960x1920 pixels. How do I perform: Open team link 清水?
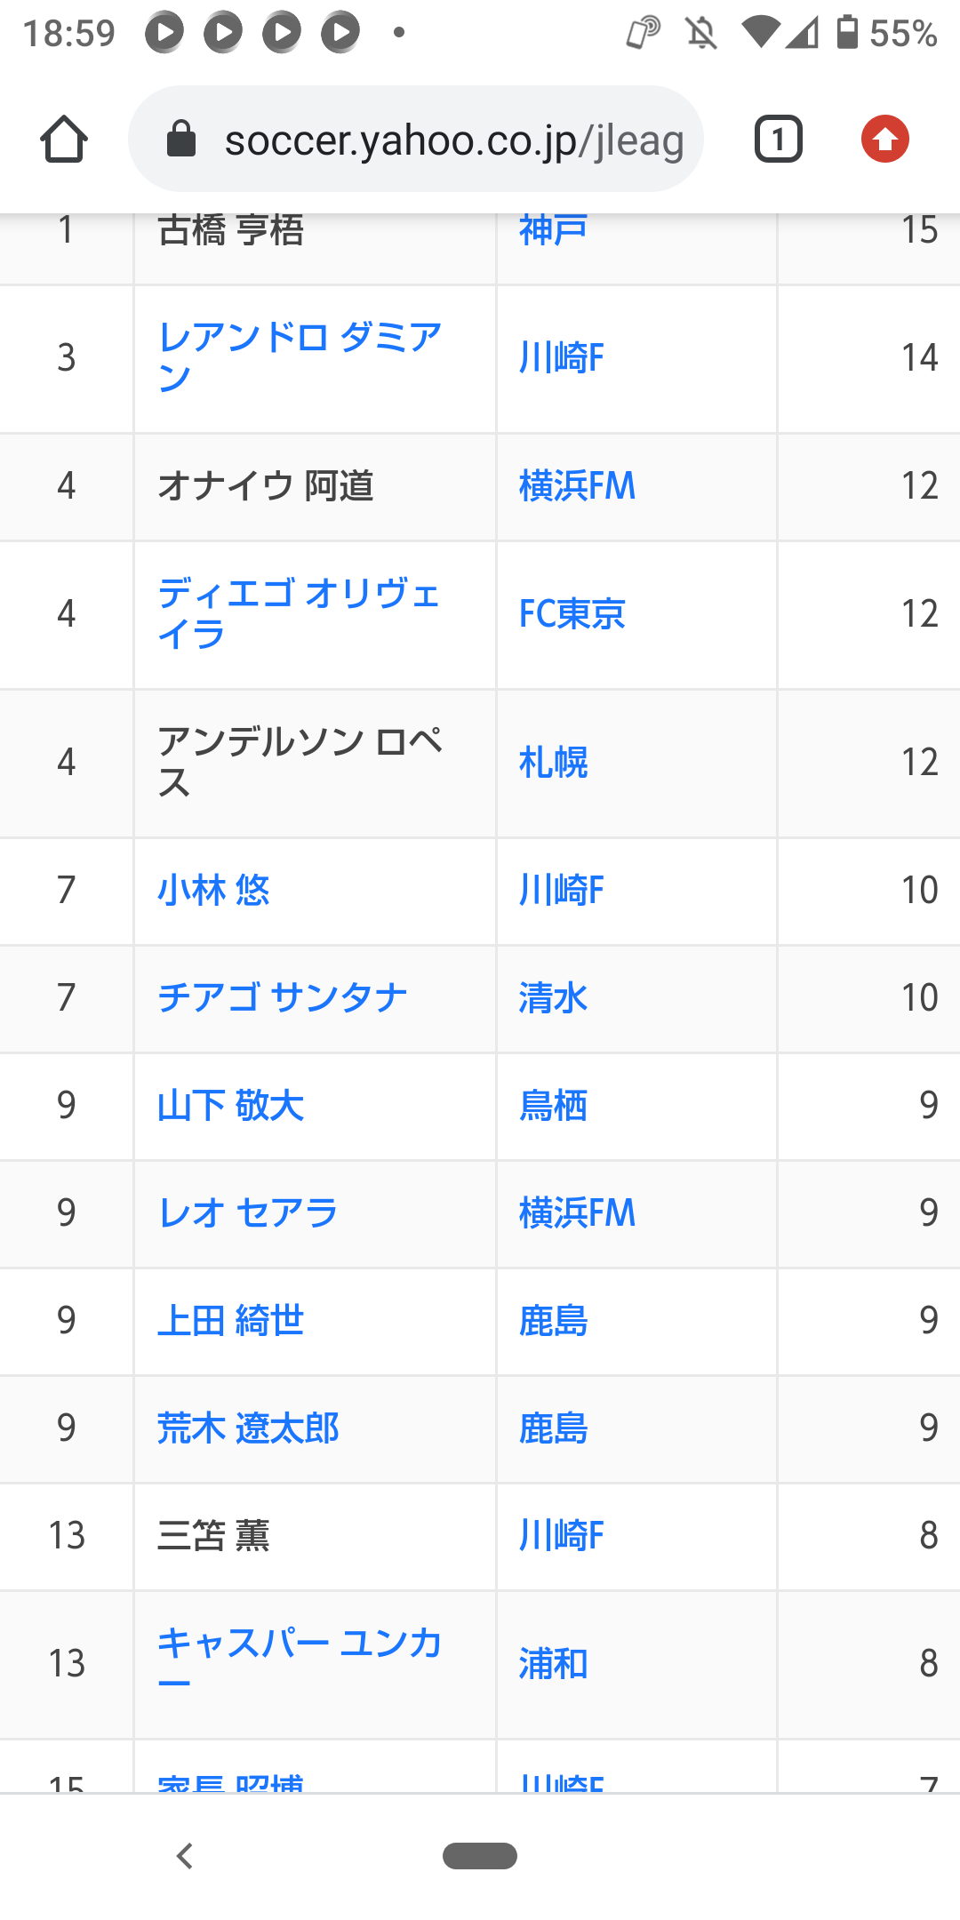click(553, 998)
